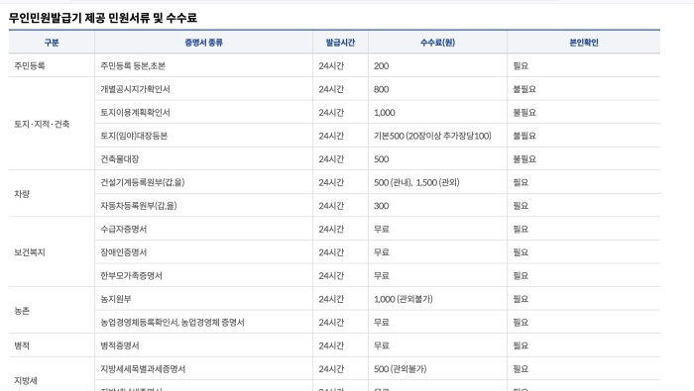
Task: Click the 구분 column header
Action: click(x=52, y=43)
